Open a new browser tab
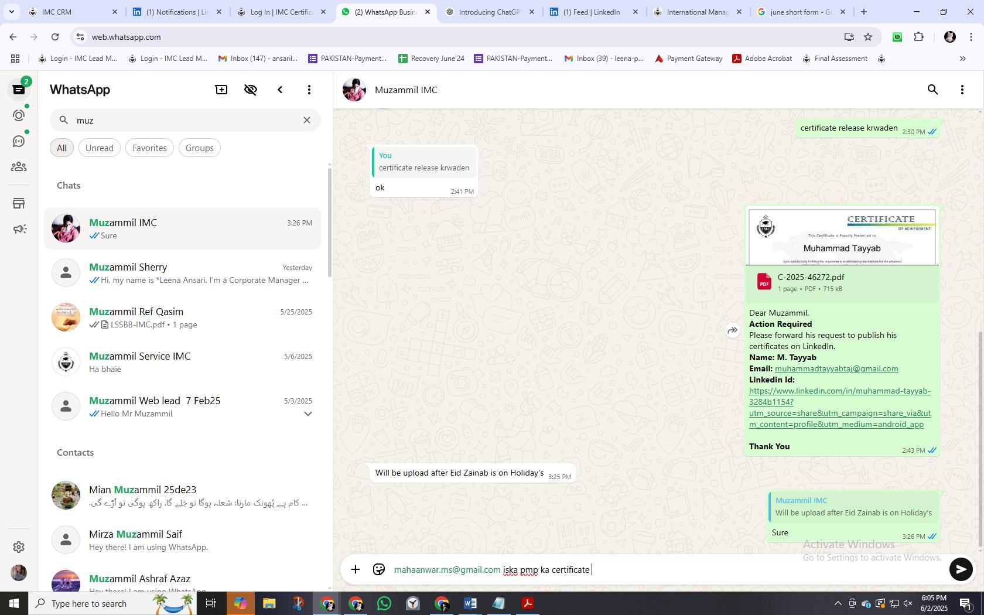This screenshot has width=984, height=615. pyautogui.click(x=864, y=12)
